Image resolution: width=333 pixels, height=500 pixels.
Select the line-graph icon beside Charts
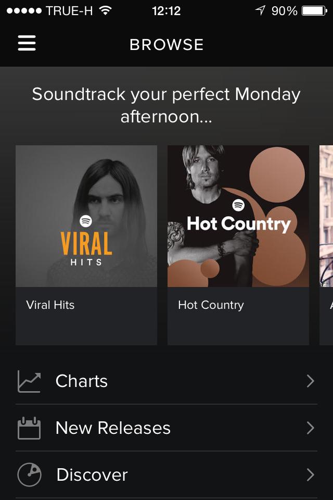coord(29,381)
